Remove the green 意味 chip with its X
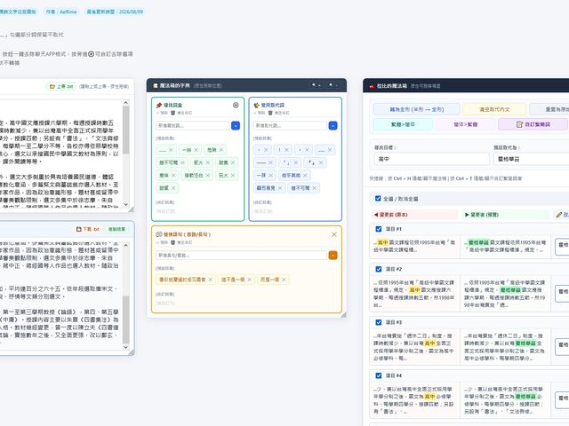 pyautogui.click(x=173, y=176)
